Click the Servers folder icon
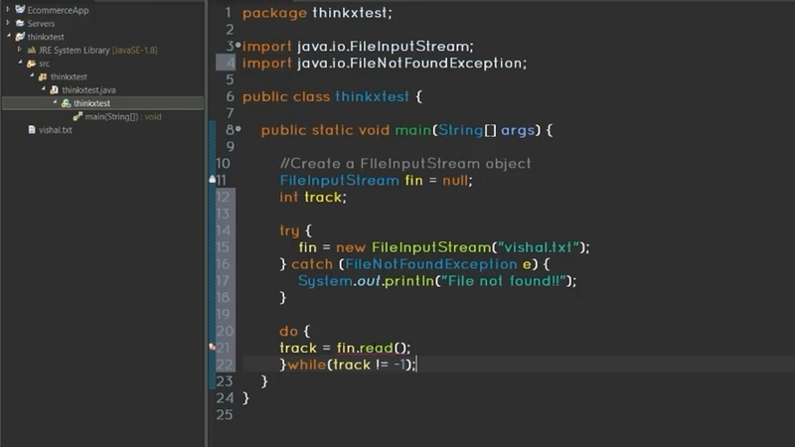795x447 pixels. point(20,23)
